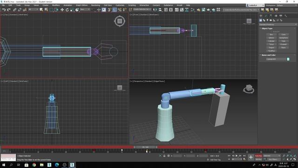Open the File menu
The width and height of the screenshot is (298, 168).
(3, 5)
